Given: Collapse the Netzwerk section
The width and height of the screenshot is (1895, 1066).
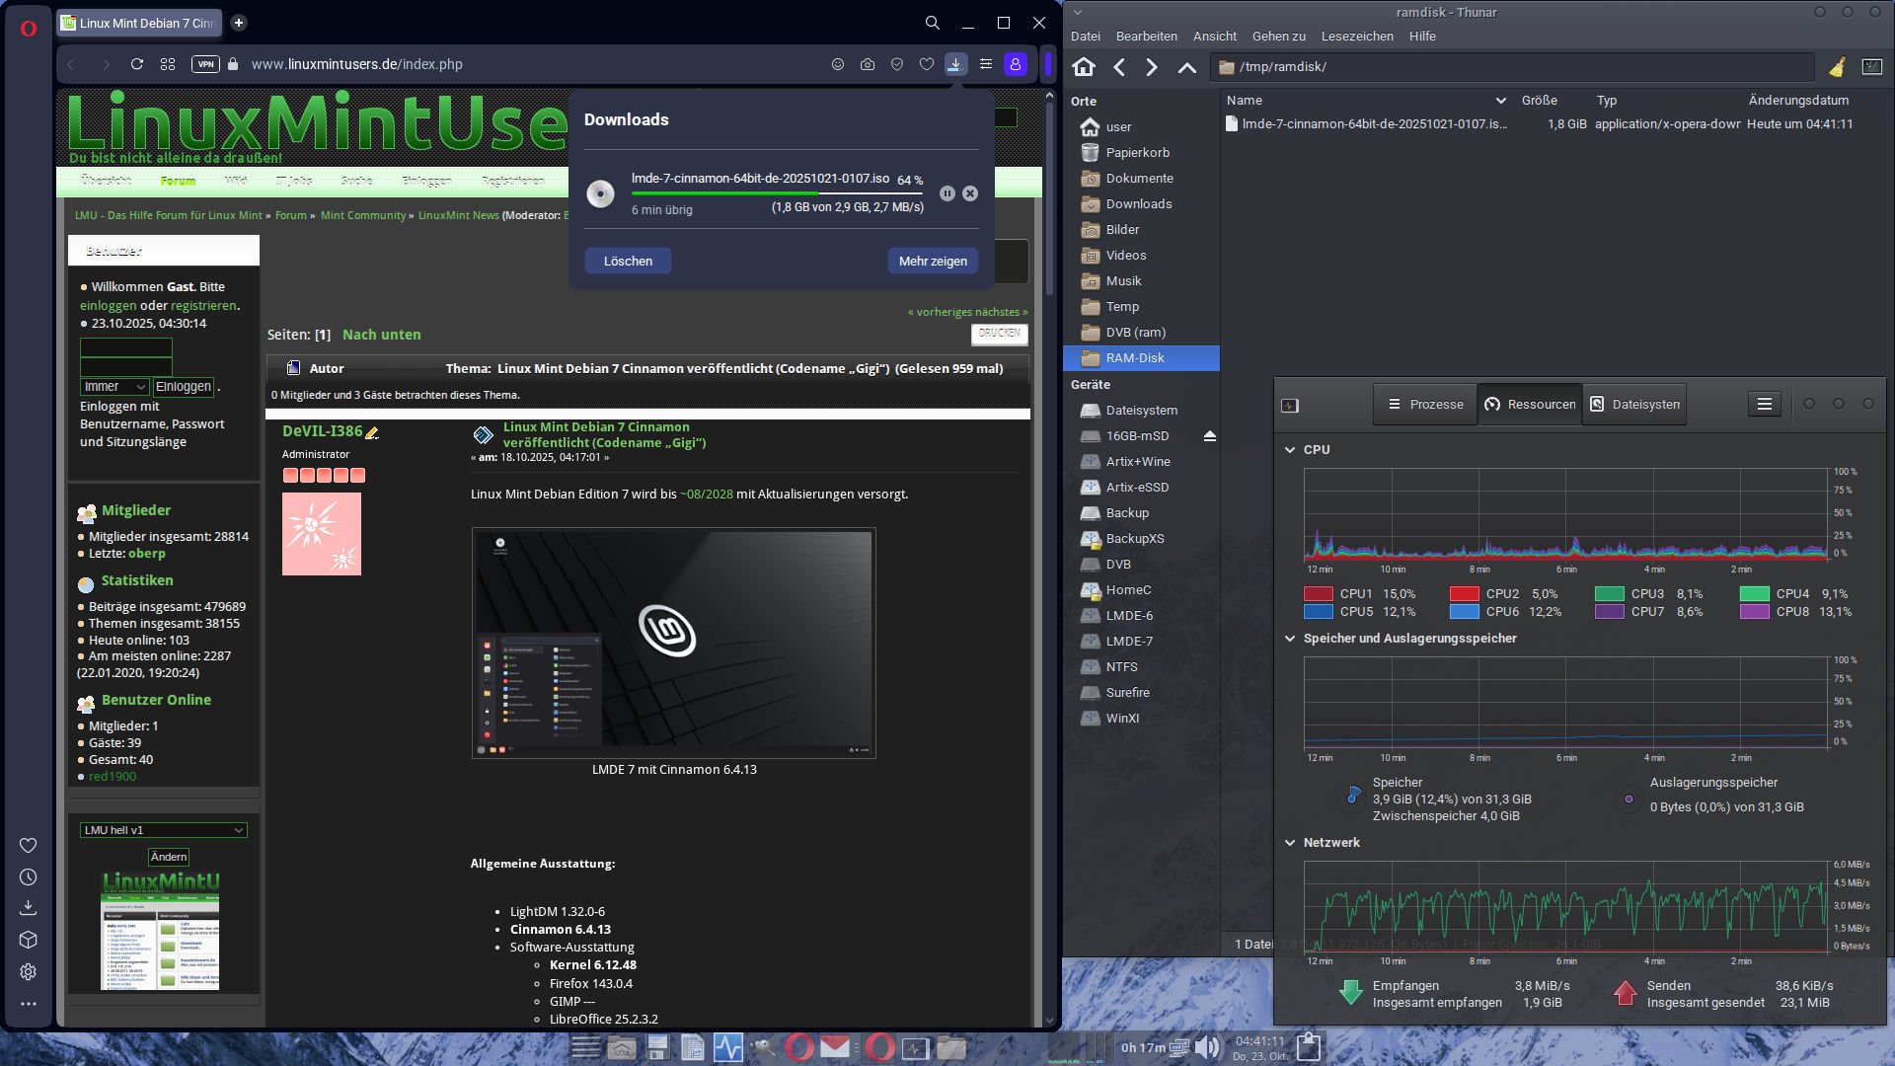Looking at the screenshot, I should pos(1289,842).
